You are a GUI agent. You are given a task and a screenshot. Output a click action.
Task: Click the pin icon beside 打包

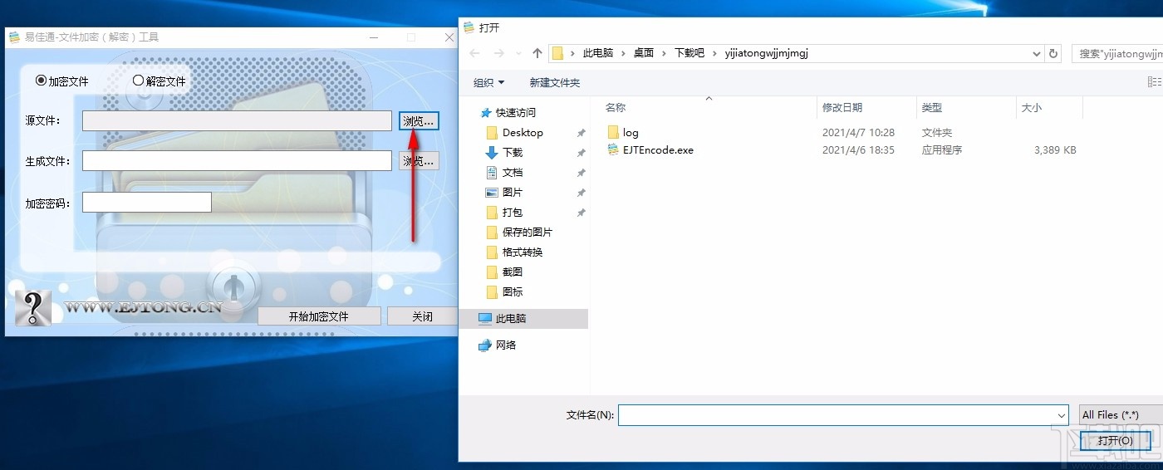(581, 213)
